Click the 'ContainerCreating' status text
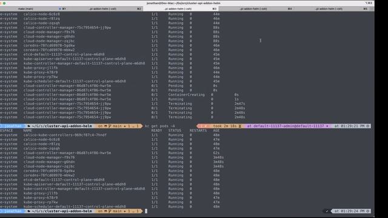The height and width of the screenshot is (218, 388). [x=186, y=94]
